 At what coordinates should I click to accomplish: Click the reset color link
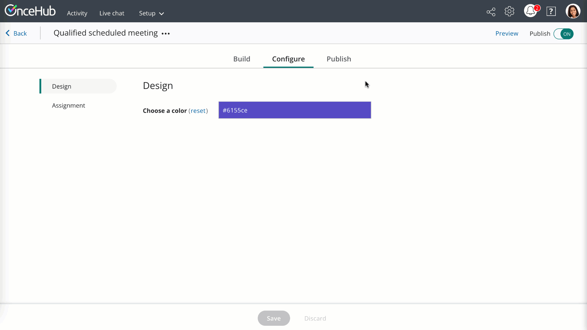[198, 111]
